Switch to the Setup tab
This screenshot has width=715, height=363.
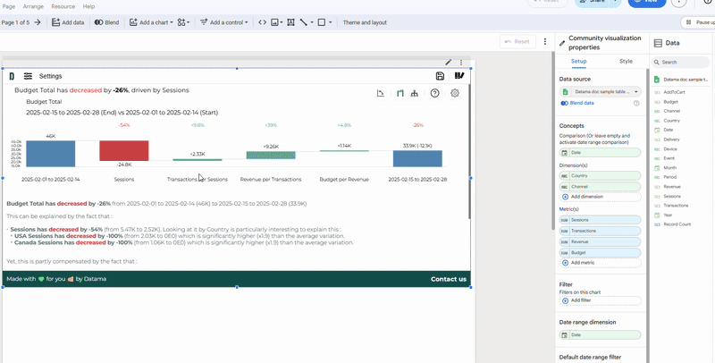(x=578, y=61)
